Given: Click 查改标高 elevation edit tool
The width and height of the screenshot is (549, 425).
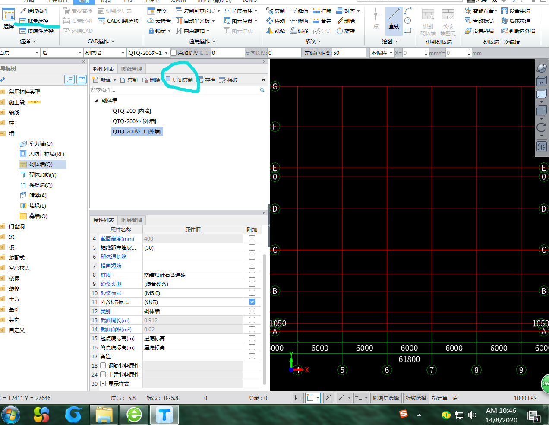Looking at the screenshot, I should pyautogui.click(x=479, y=21).
